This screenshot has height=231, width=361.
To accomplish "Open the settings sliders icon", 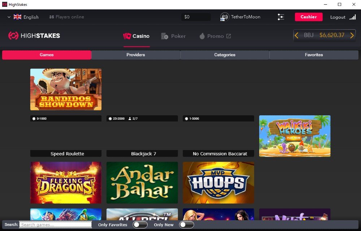I will pos(280,17).
